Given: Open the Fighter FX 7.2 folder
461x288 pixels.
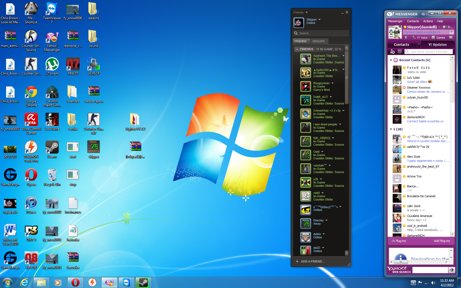Looking at the screenshot, I should (135, 122).
